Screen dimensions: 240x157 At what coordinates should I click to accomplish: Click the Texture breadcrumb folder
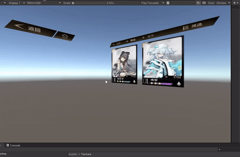pyautogui.click(x=86, y=154)
